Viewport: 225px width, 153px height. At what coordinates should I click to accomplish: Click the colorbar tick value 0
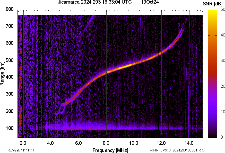click(222, 137)
